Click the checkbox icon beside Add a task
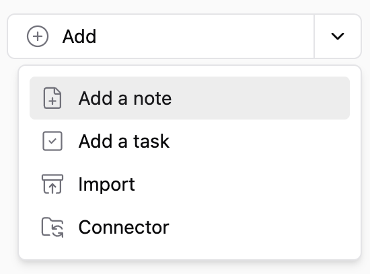The image size is (370, 274). [52, 141]
